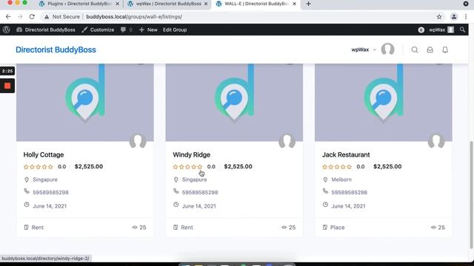The image size is (474, 266).
Task: Click the views eye icon on Jack Restaurant
Action: click(x=433, y=228)
